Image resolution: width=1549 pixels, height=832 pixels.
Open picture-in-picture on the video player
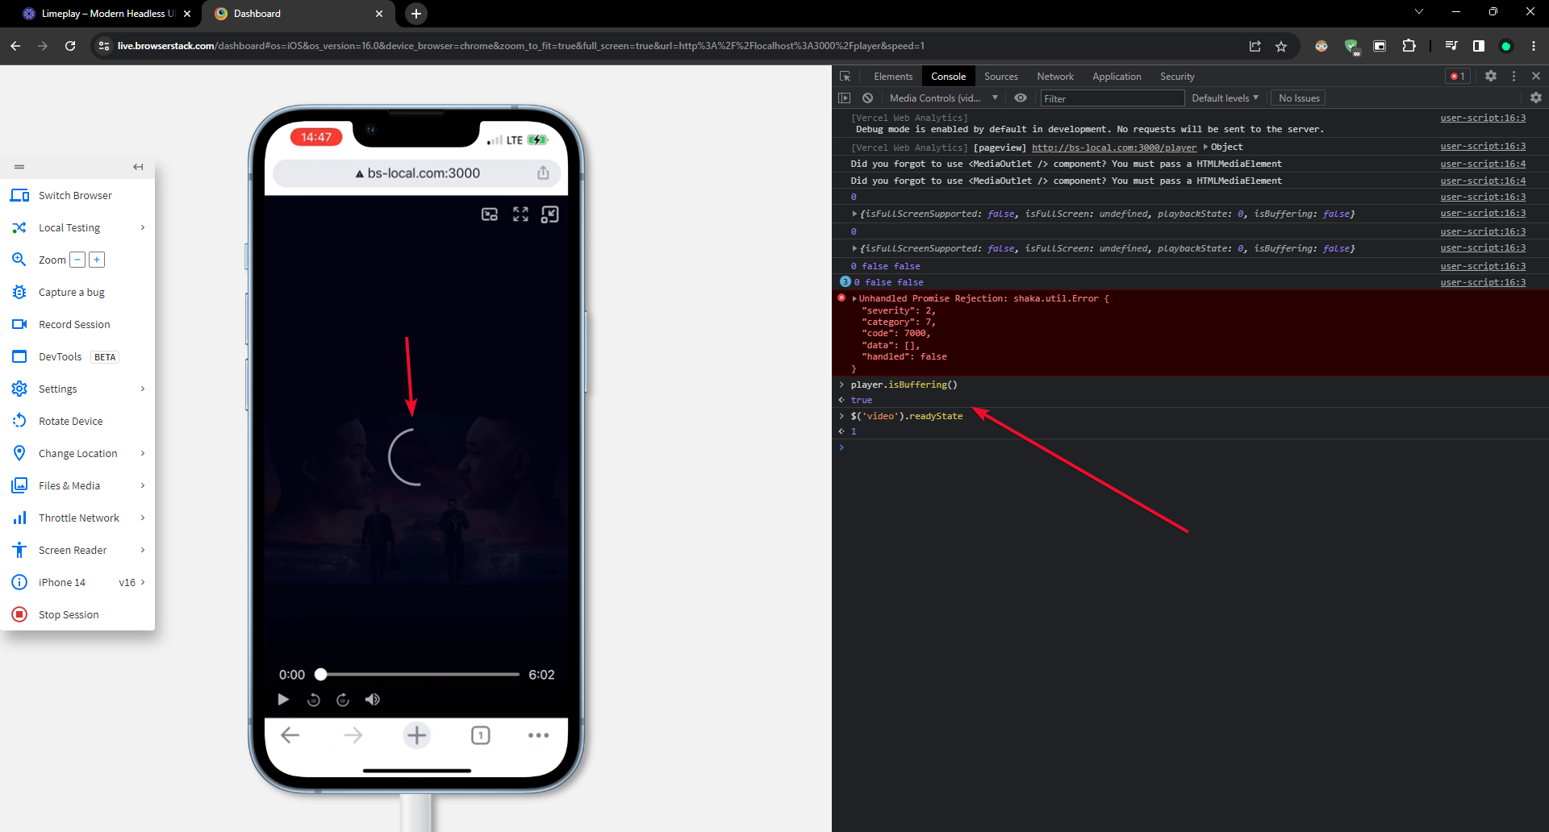click(490, 214)
